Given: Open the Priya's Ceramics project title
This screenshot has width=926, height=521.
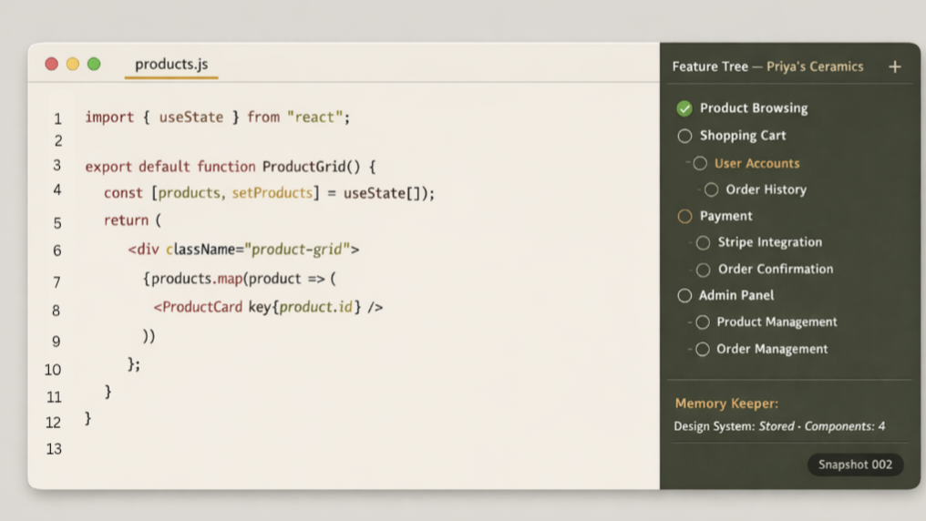Looking at the screenshot, I should [x=815, y=66].
